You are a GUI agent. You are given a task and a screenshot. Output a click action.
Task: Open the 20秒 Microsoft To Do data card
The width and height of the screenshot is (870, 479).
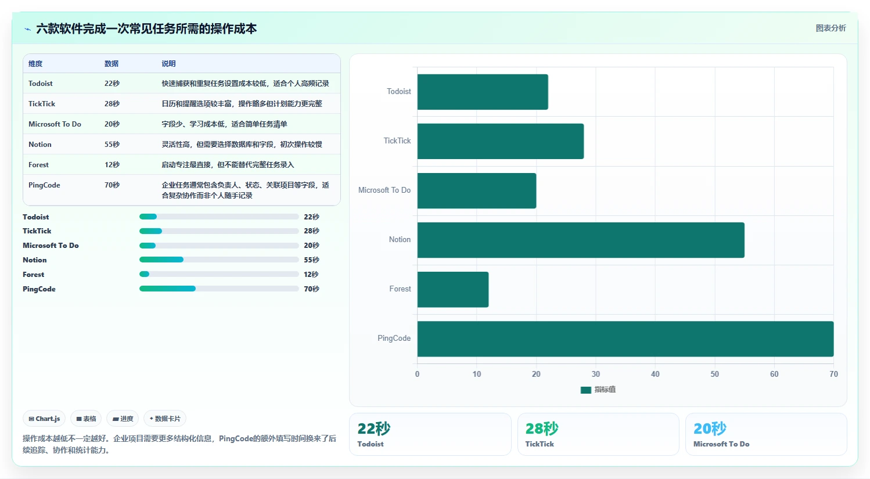pos(766,434)
